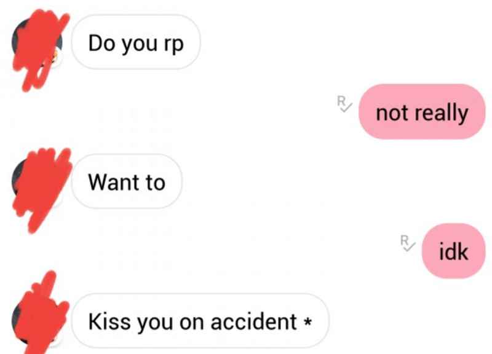This screenshot has width=492, height=354.
Task: Click the asterisk ending the last message
Action: [308, 321]
